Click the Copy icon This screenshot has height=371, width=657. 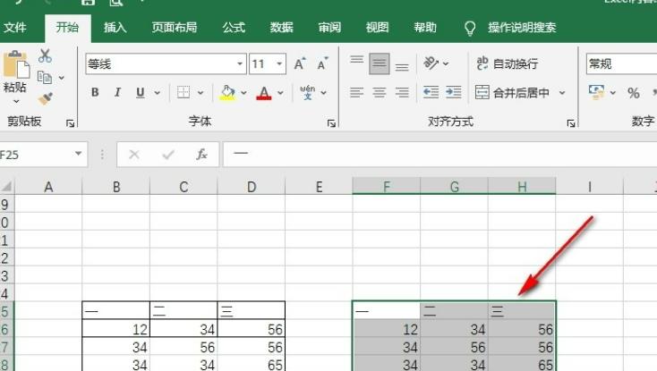(45, 78)
